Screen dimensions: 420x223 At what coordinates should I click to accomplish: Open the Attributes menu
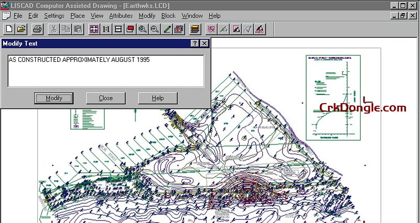pos(121,16)
